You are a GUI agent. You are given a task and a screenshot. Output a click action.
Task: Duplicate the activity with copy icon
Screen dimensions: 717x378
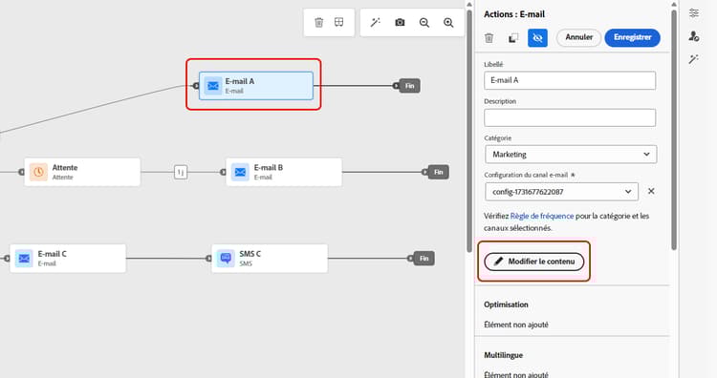[x=513, y=38]
